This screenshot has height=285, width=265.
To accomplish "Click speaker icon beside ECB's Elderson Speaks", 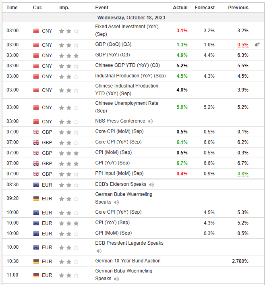I will tap(151, 185).
